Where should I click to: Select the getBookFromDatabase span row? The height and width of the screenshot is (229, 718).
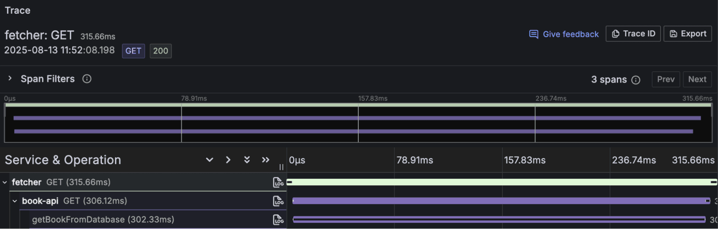point(103,220)
